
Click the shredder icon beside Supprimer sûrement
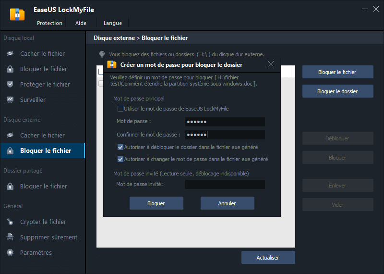click(x=10, y=237)
